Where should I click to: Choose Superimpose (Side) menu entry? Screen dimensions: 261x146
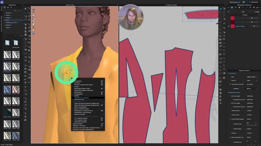pos(80,122)
